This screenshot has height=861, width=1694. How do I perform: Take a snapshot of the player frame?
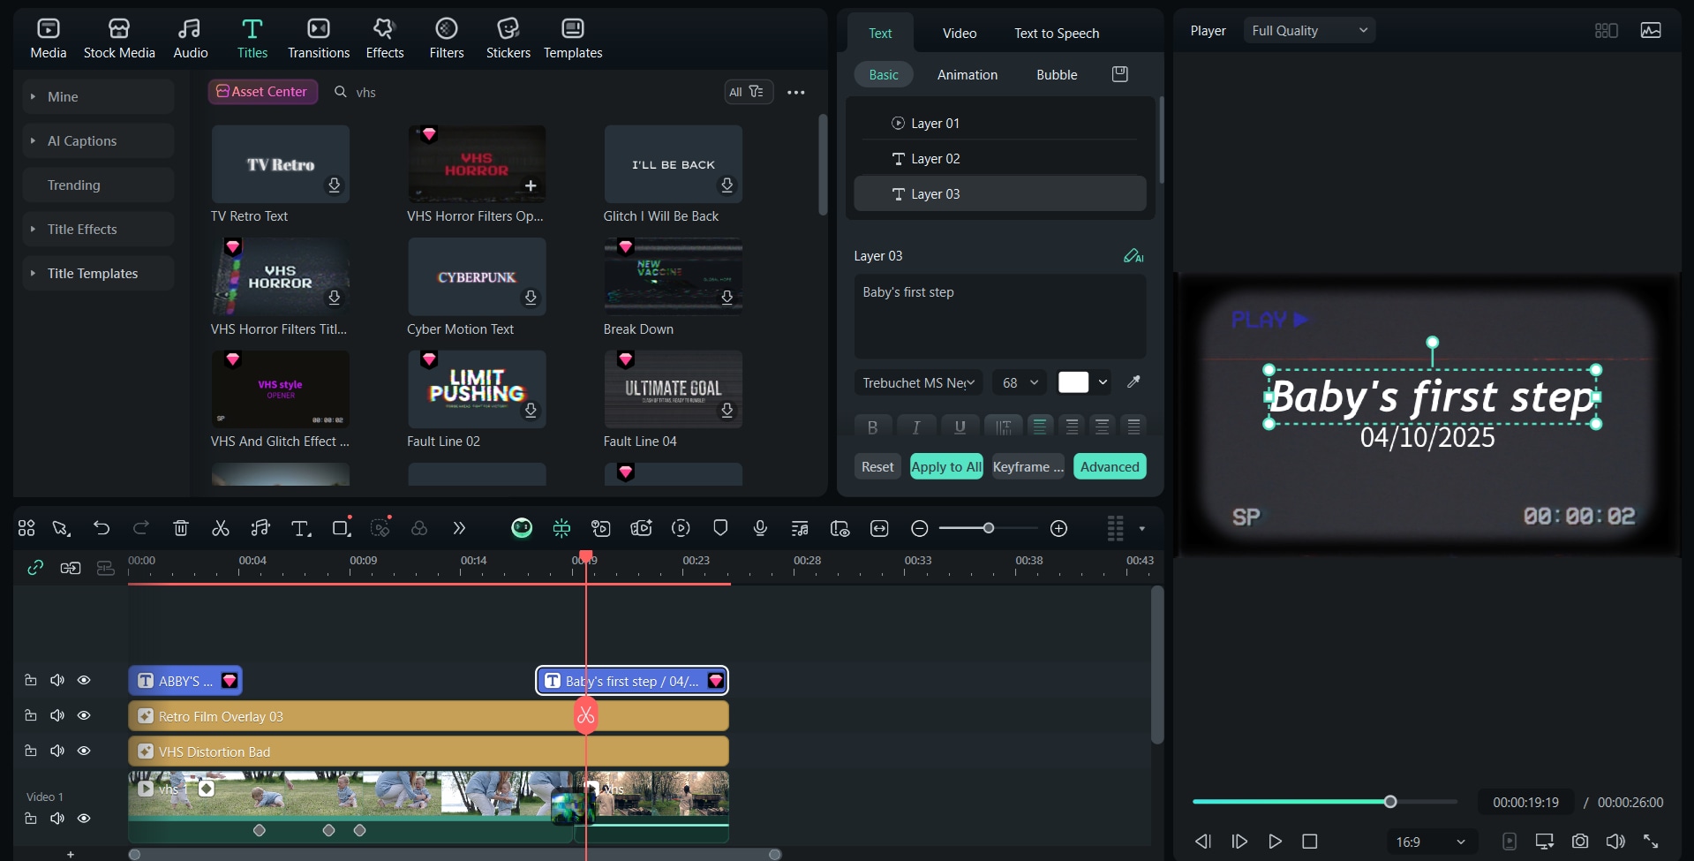1580,842
